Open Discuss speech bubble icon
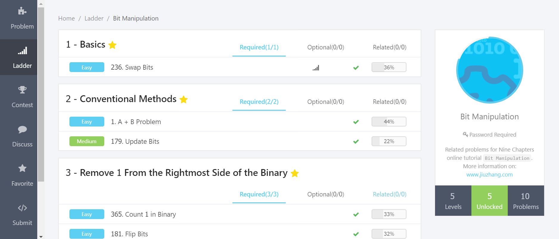Image resolution: width=559 pixels, height=239 pixels. [22, 129]
